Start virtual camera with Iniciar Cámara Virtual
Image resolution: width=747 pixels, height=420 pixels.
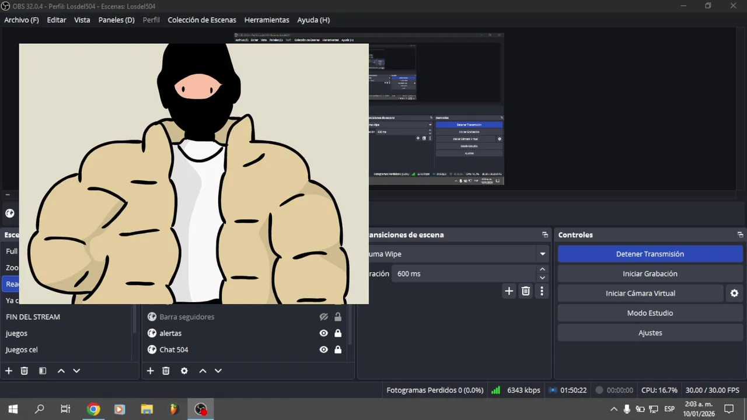pos(640,293)
